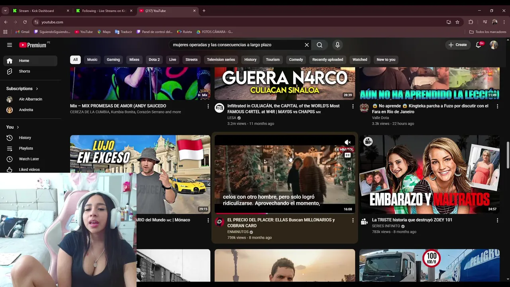Open Todos los marcadores folder
Screen dimensions: 510x287
(x=488, y=32)
